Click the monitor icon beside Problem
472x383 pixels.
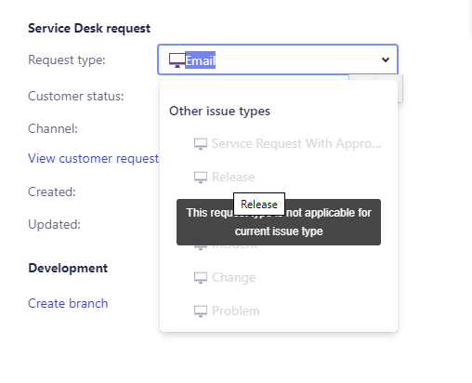click(201, 311)
